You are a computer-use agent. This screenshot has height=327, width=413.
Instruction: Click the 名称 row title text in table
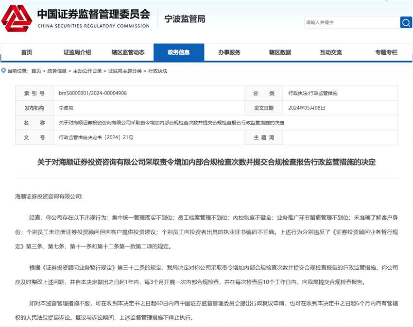point(172,123)
